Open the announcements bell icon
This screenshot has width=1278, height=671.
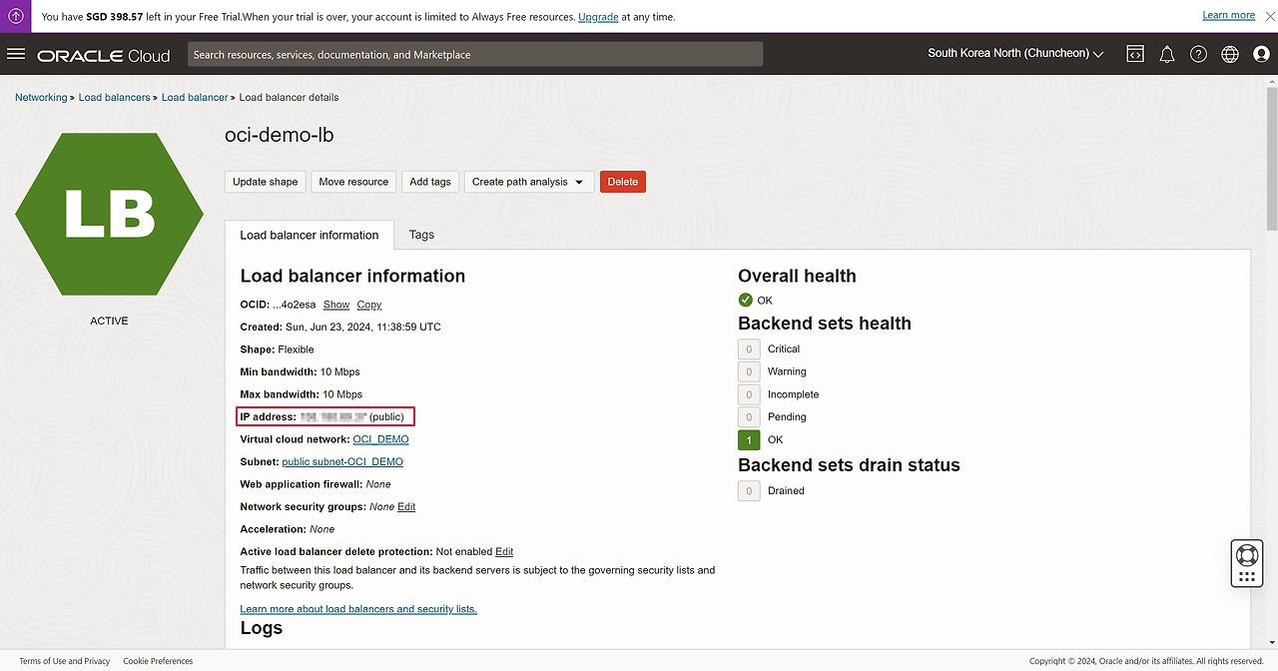point(1166,54)
